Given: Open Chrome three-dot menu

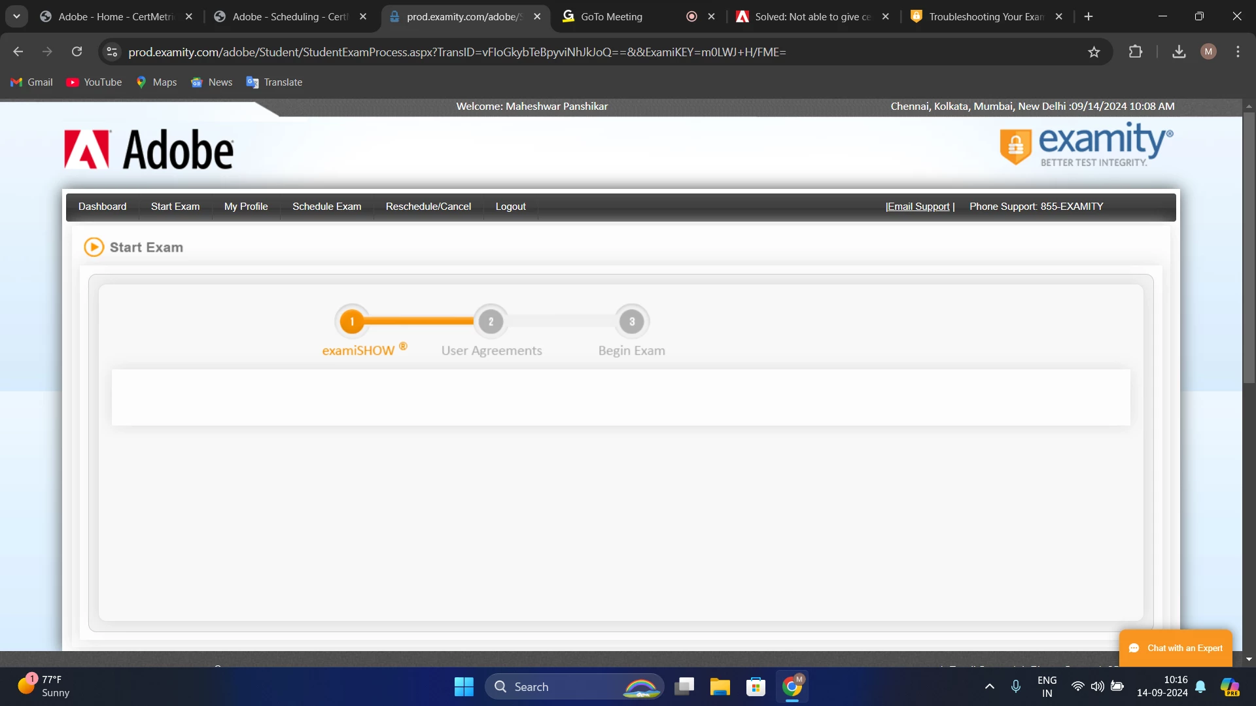Looking at the screenshot, I should click(x=1238, y=52).
